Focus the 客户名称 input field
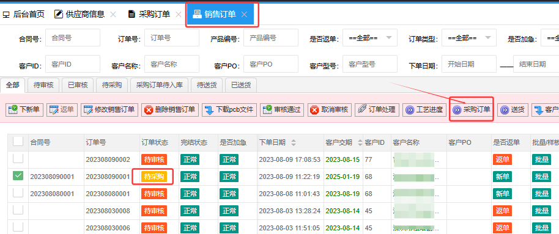559x234 pixels. click(x=172, y=64)
